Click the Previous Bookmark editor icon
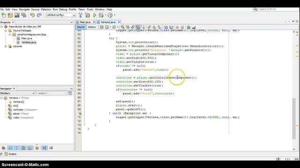This screenshot has height=168, width=300. [149, 27]
